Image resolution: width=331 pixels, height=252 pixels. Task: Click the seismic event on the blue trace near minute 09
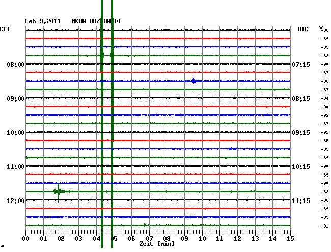pyautogui.click(x=194, y=81)
